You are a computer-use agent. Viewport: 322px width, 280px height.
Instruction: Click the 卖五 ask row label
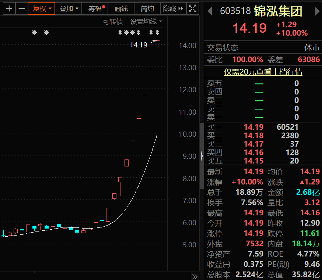pos(214,83)
